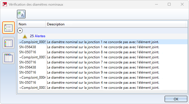Choose the third tabbed table view icon
This screenshot has height=104, width=189.
[8, 58]
